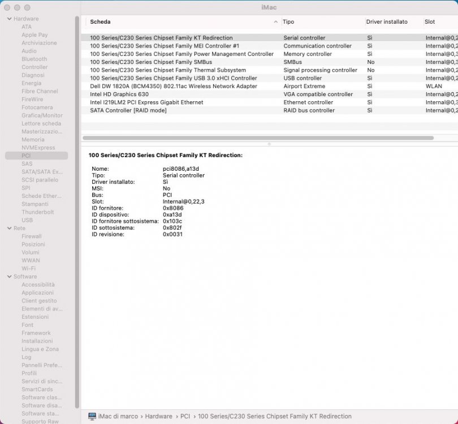Open NVMExpress hardware category
Viewport: 458px width, 424px height.
click(38, 148)
